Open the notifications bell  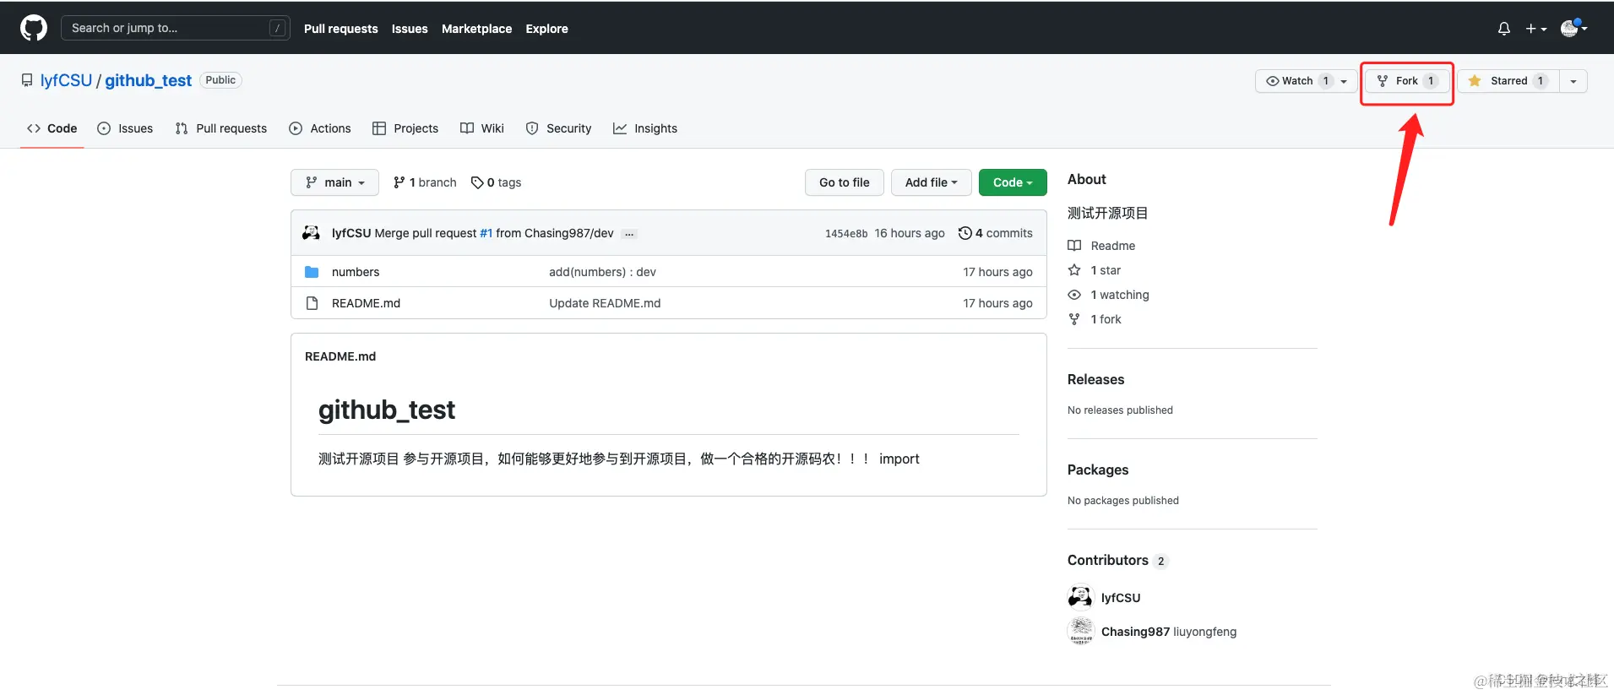(x=1504, y=29)
